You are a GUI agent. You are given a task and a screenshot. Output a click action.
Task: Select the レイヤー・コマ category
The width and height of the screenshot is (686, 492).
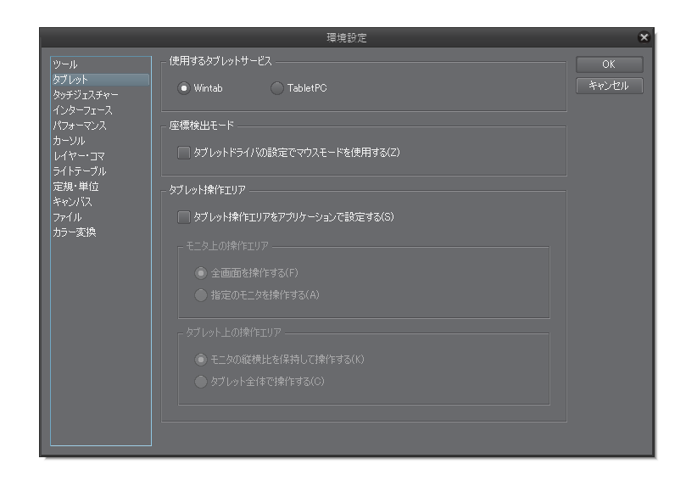(79, 156)
